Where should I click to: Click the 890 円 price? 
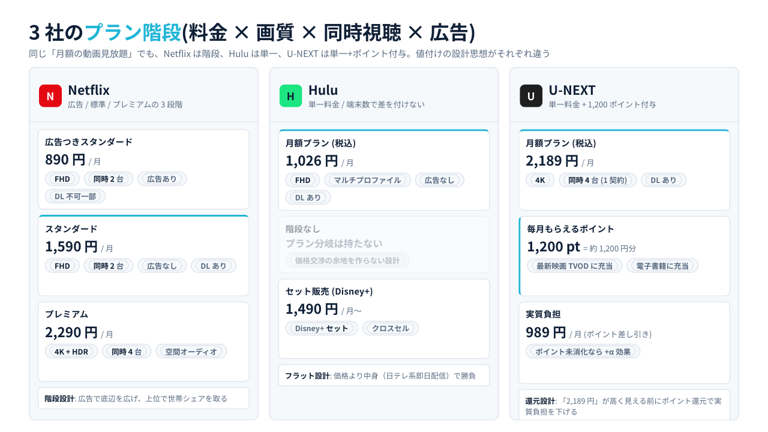65,160
